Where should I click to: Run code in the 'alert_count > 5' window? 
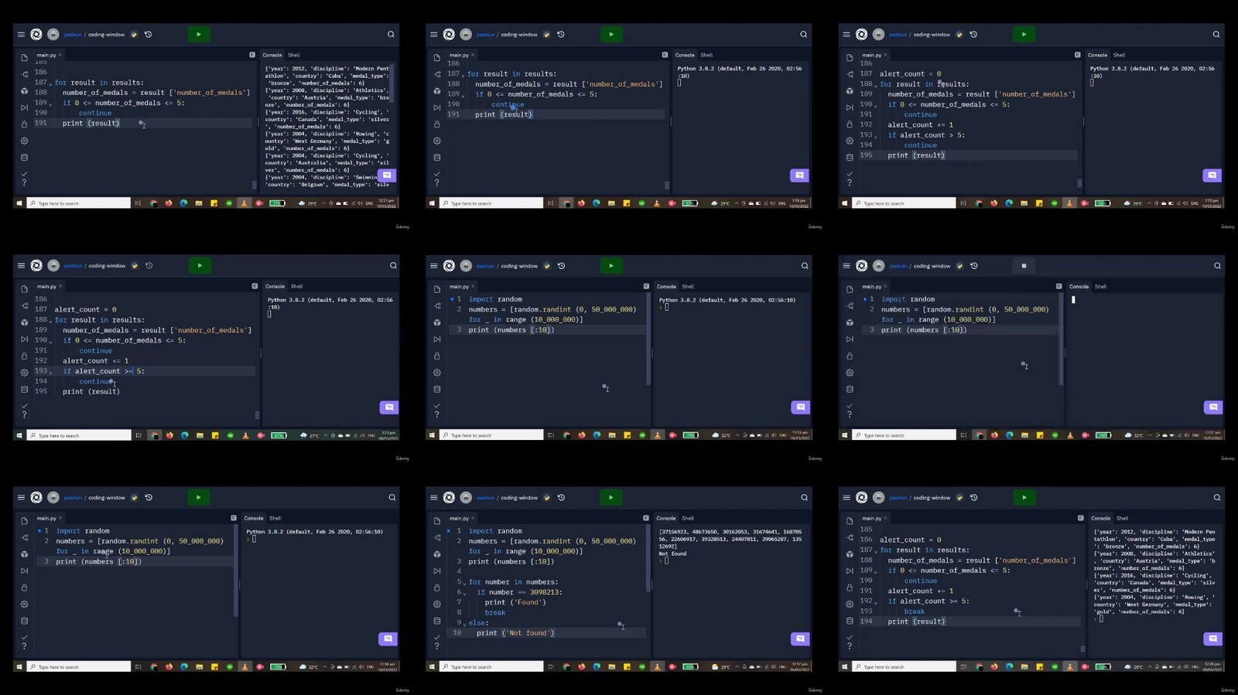1024,34
